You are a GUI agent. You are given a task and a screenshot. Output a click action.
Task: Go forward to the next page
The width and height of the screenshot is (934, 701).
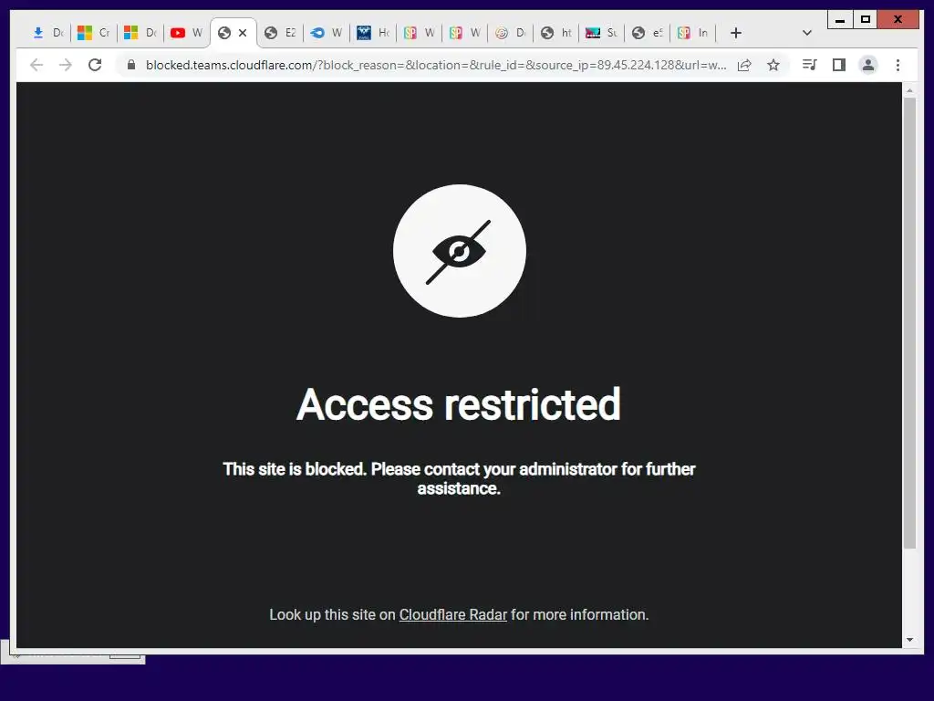[x=66, y=65]
